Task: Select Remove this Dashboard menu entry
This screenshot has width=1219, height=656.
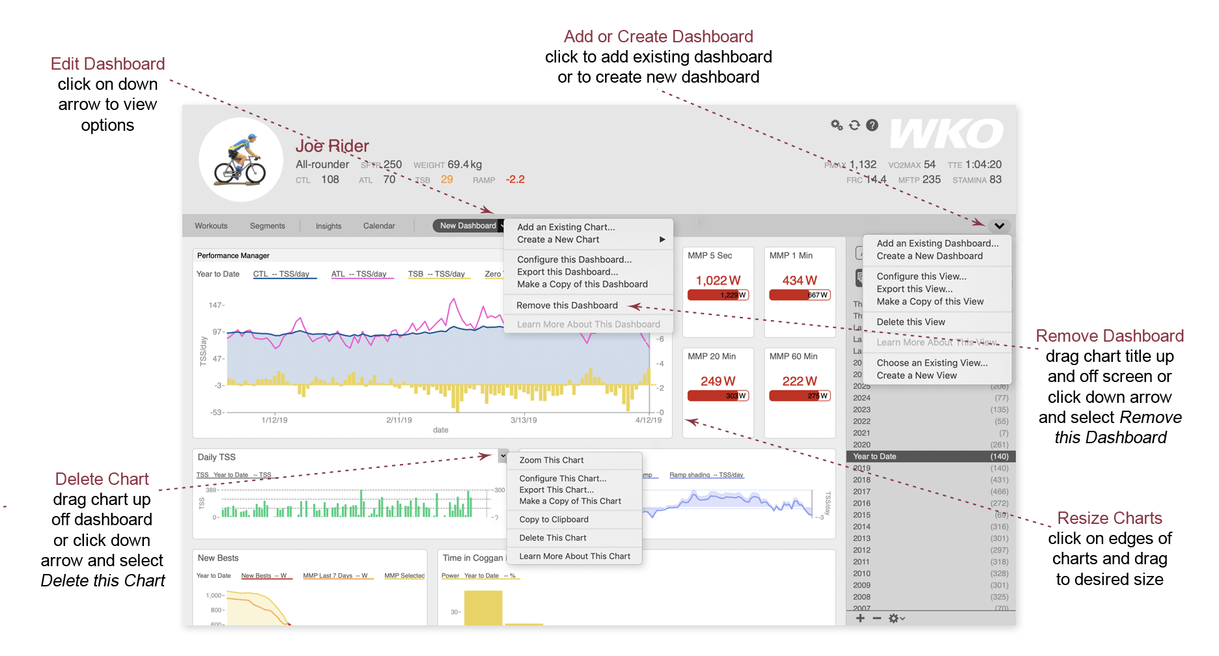Action: (567, 305)
